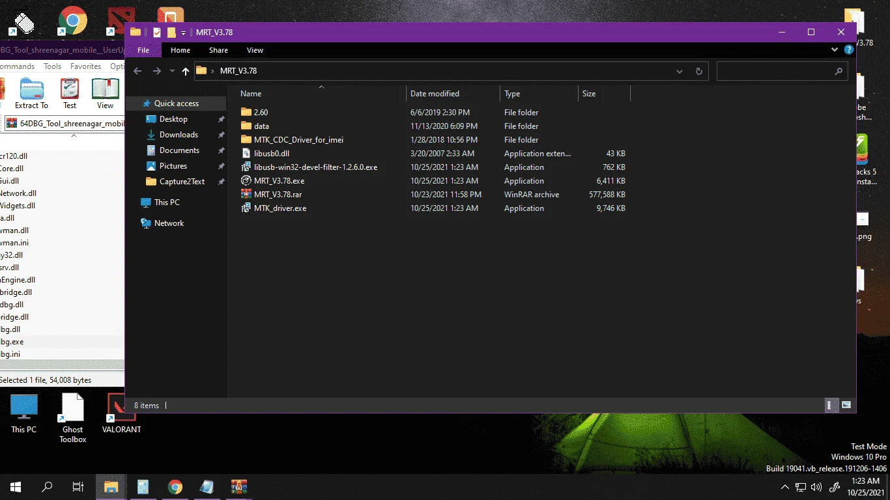Click the MRT_V3.78.rar archive icon
This screenshot has height=500, width=890.
coord(246,194)
